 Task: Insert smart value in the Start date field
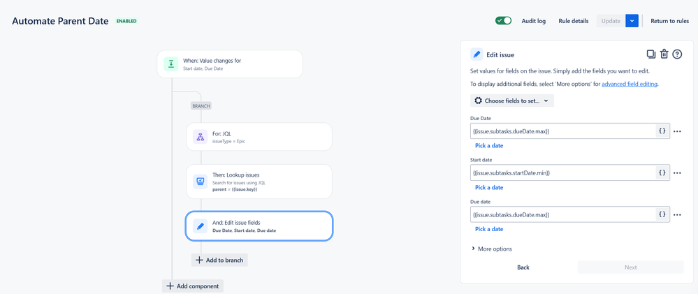pos(662,172)
